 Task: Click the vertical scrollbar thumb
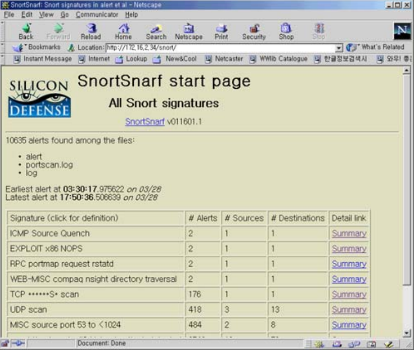[x=406, y=180]
